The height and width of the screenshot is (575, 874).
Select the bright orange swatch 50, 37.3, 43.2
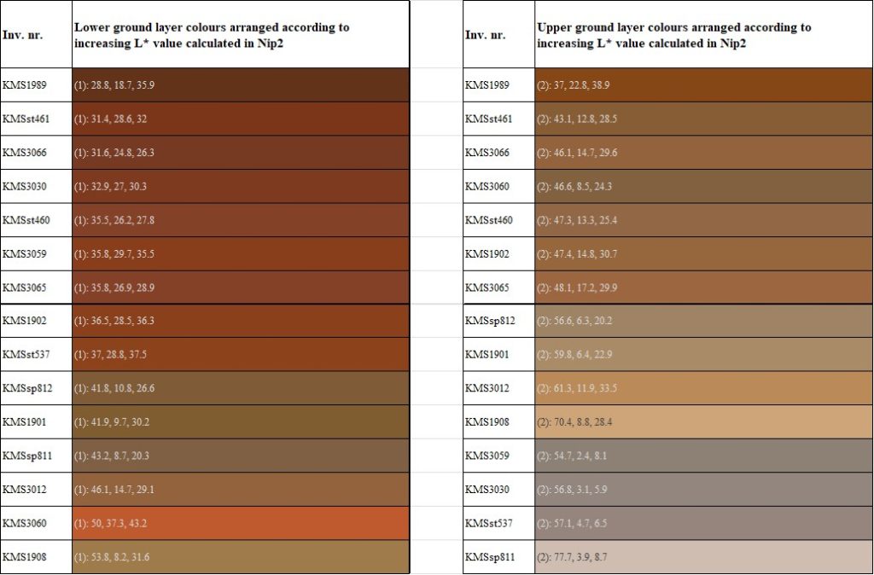(x=241, y=523)
